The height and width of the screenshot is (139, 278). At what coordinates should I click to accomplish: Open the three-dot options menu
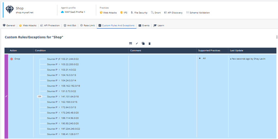click(x=276, y=37)
